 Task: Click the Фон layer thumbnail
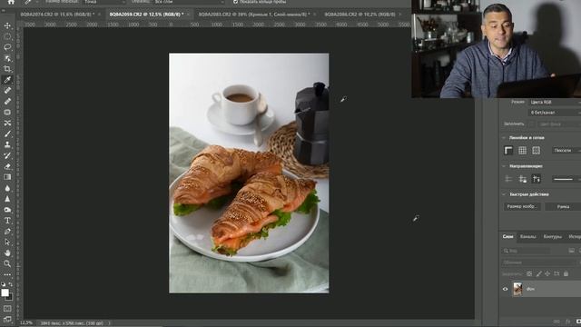517,289
